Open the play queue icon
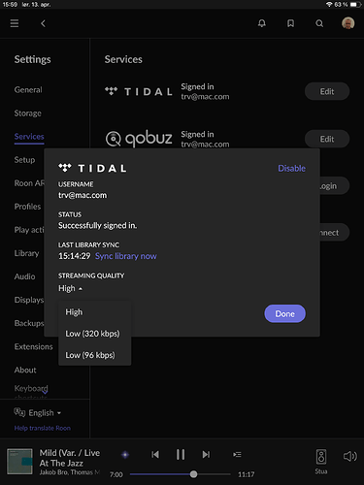 pyautogui.click(x=237, y=455)
